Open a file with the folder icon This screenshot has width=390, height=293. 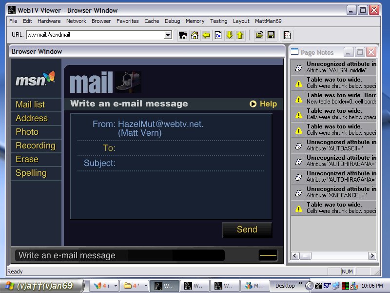259,35
